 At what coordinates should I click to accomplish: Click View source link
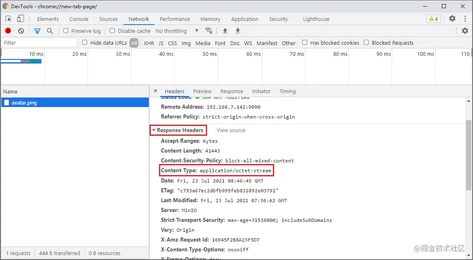(x=231, y=130)
